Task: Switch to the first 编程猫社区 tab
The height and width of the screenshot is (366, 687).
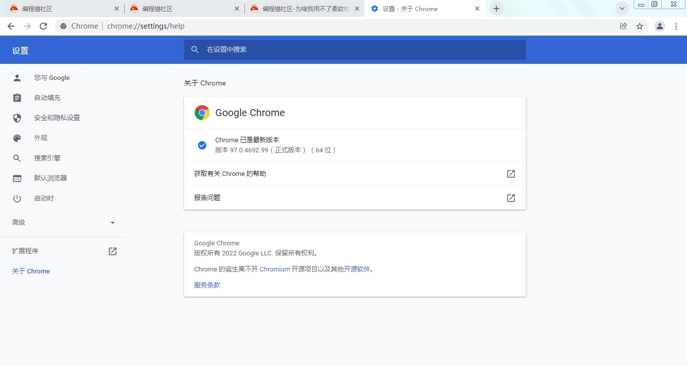Action: (64, 9)
